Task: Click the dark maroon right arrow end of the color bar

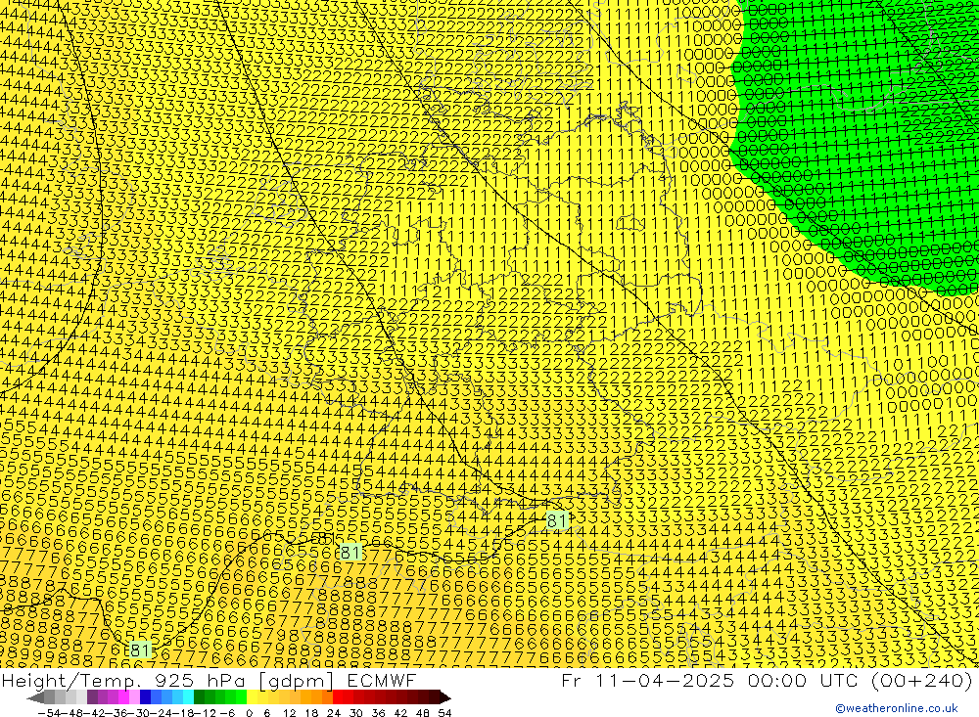Action: click(445, 698)
